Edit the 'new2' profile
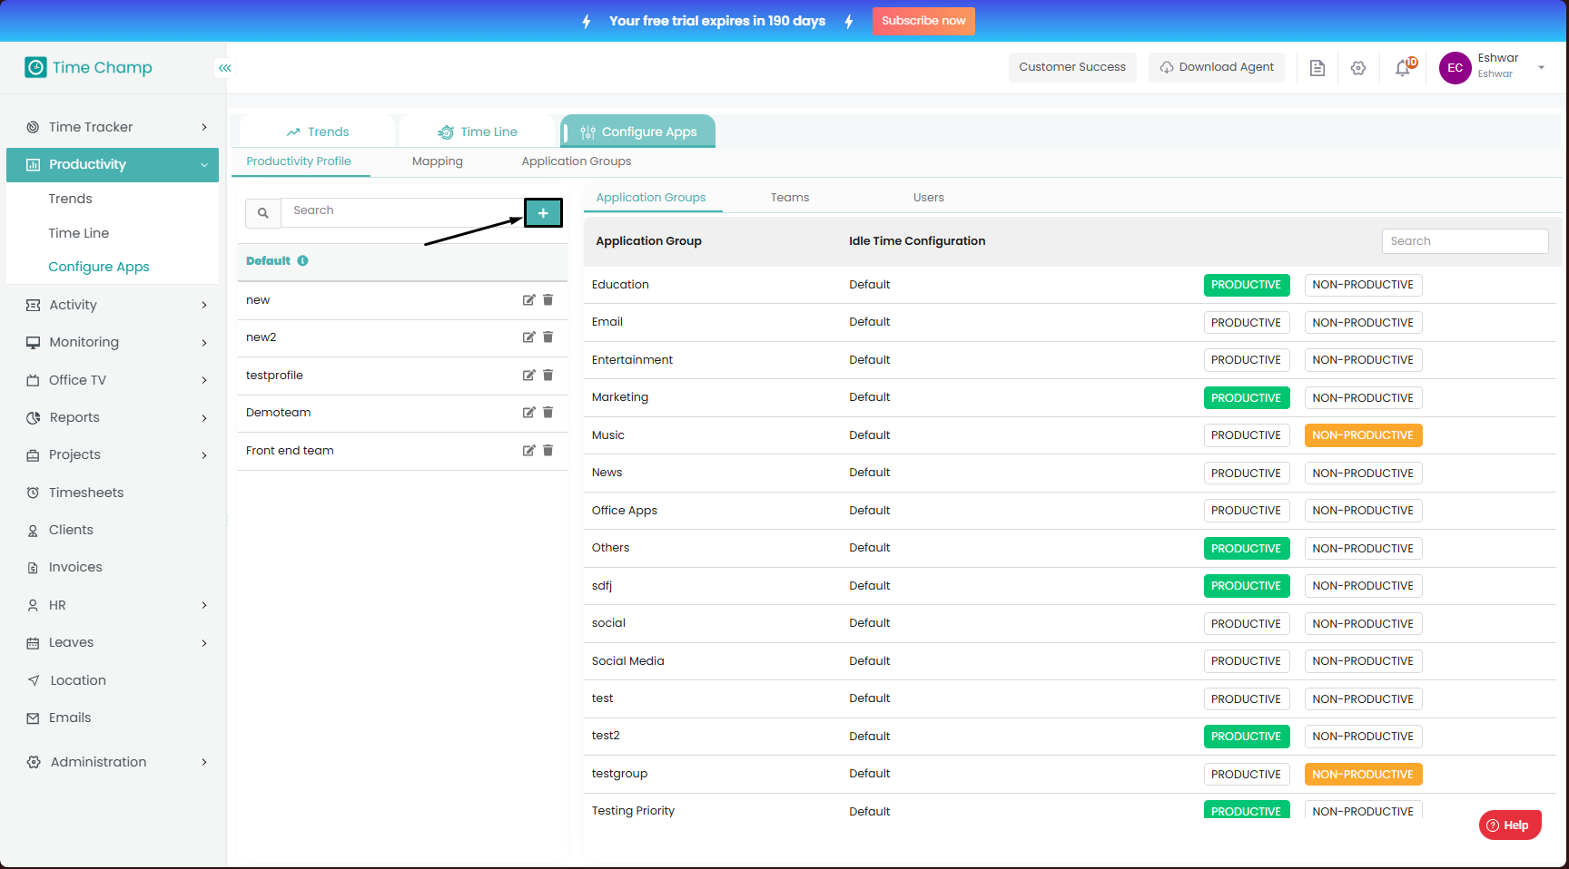Screen dimensions: 1569x869 (528, 337)
